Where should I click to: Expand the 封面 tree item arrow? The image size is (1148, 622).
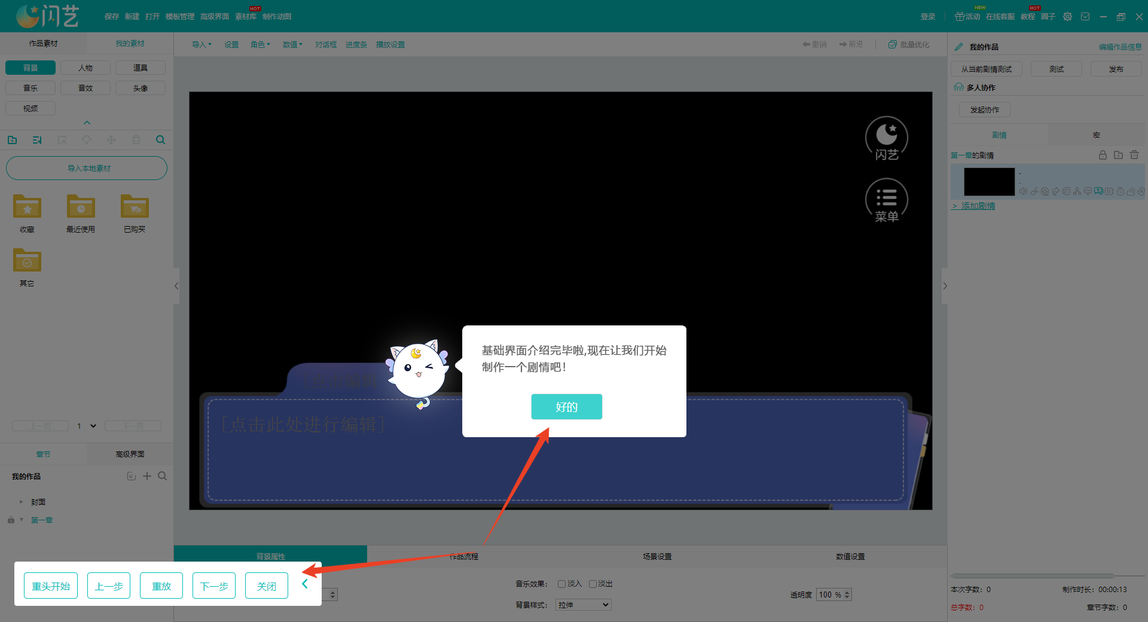(x=22, y=502)
